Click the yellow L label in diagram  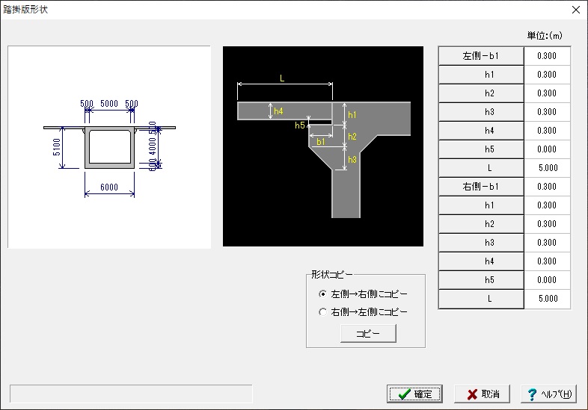282,78
